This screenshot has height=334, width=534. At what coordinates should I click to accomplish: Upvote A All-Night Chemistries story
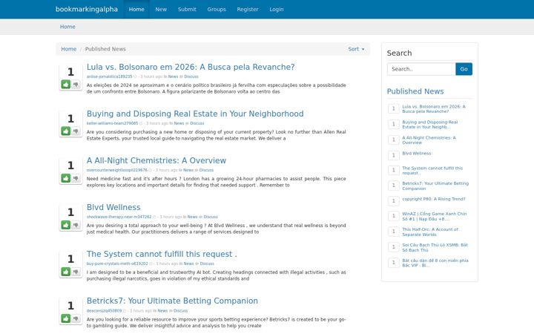tap(66, 178)
